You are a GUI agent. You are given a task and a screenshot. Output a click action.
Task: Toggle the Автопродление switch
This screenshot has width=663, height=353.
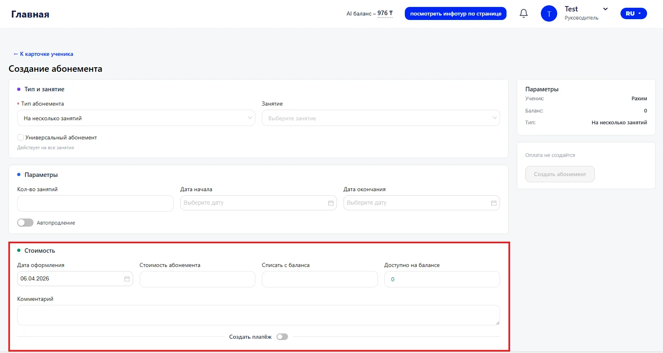coord(25,223)
